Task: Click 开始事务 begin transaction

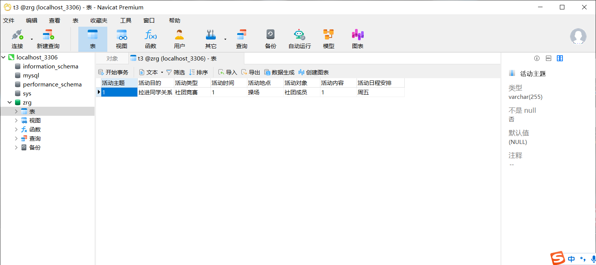Action: pos(113,72)
